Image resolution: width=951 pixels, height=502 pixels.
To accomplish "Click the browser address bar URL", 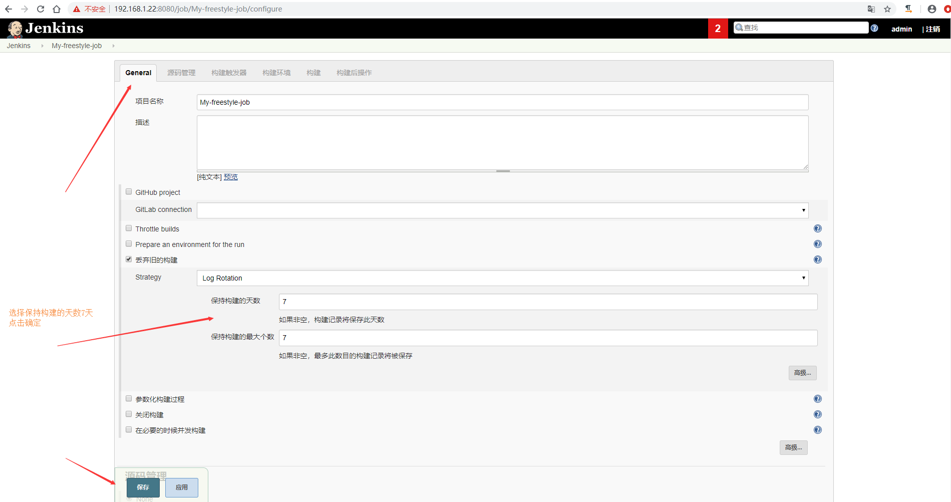I will [198, 9].
